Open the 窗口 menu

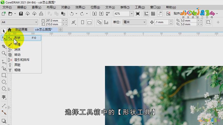[155, 7]
